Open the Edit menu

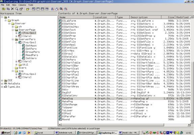point(8,5)
